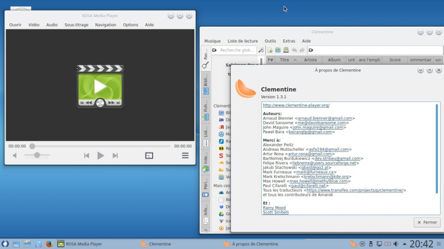Open the Scott Smitelli link
The height and width of the screenshot is (249, 444).
coord(276,212)
